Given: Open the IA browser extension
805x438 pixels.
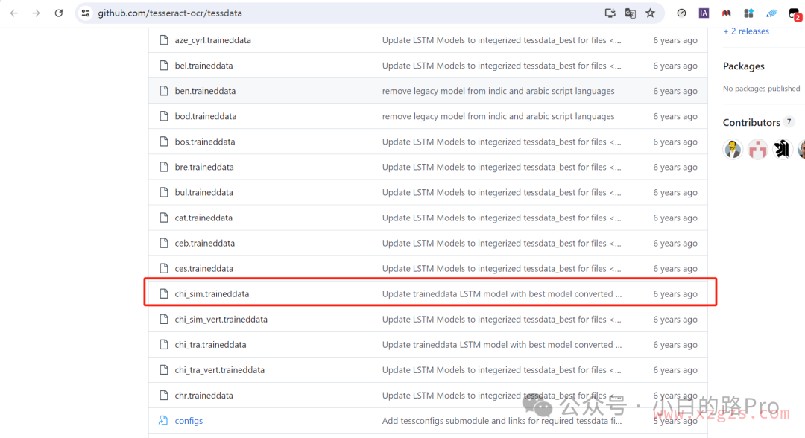Looking at the screenshot, I should click(x=704, y=13).
